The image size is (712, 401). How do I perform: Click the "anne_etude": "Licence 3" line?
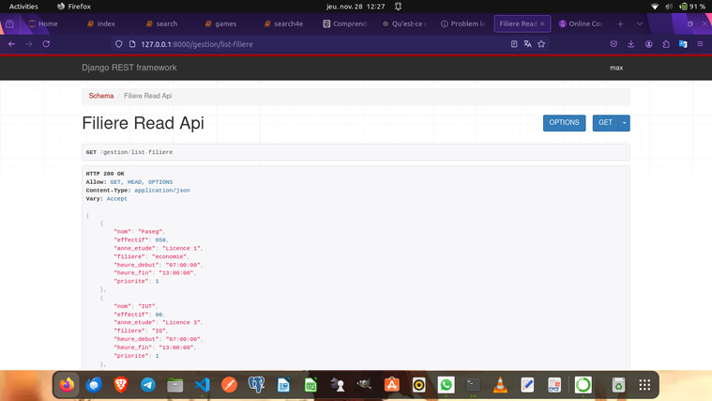[158, 323]
